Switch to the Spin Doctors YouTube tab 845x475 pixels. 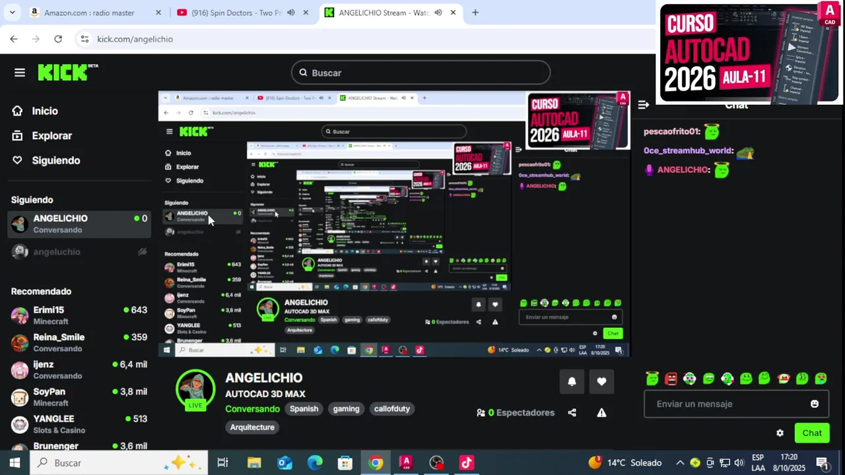click(x=236, y=13)
